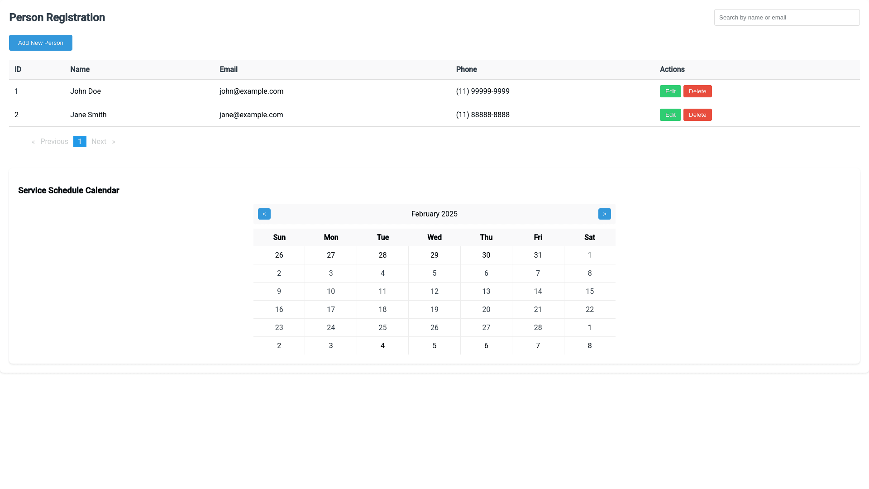Click the Next pagination link

99,142
